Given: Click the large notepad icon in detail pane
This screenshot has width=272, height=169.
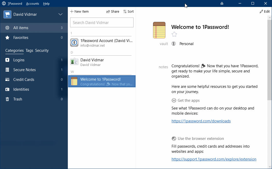Looking at the screenshot, I should click(x=159, y=30).
